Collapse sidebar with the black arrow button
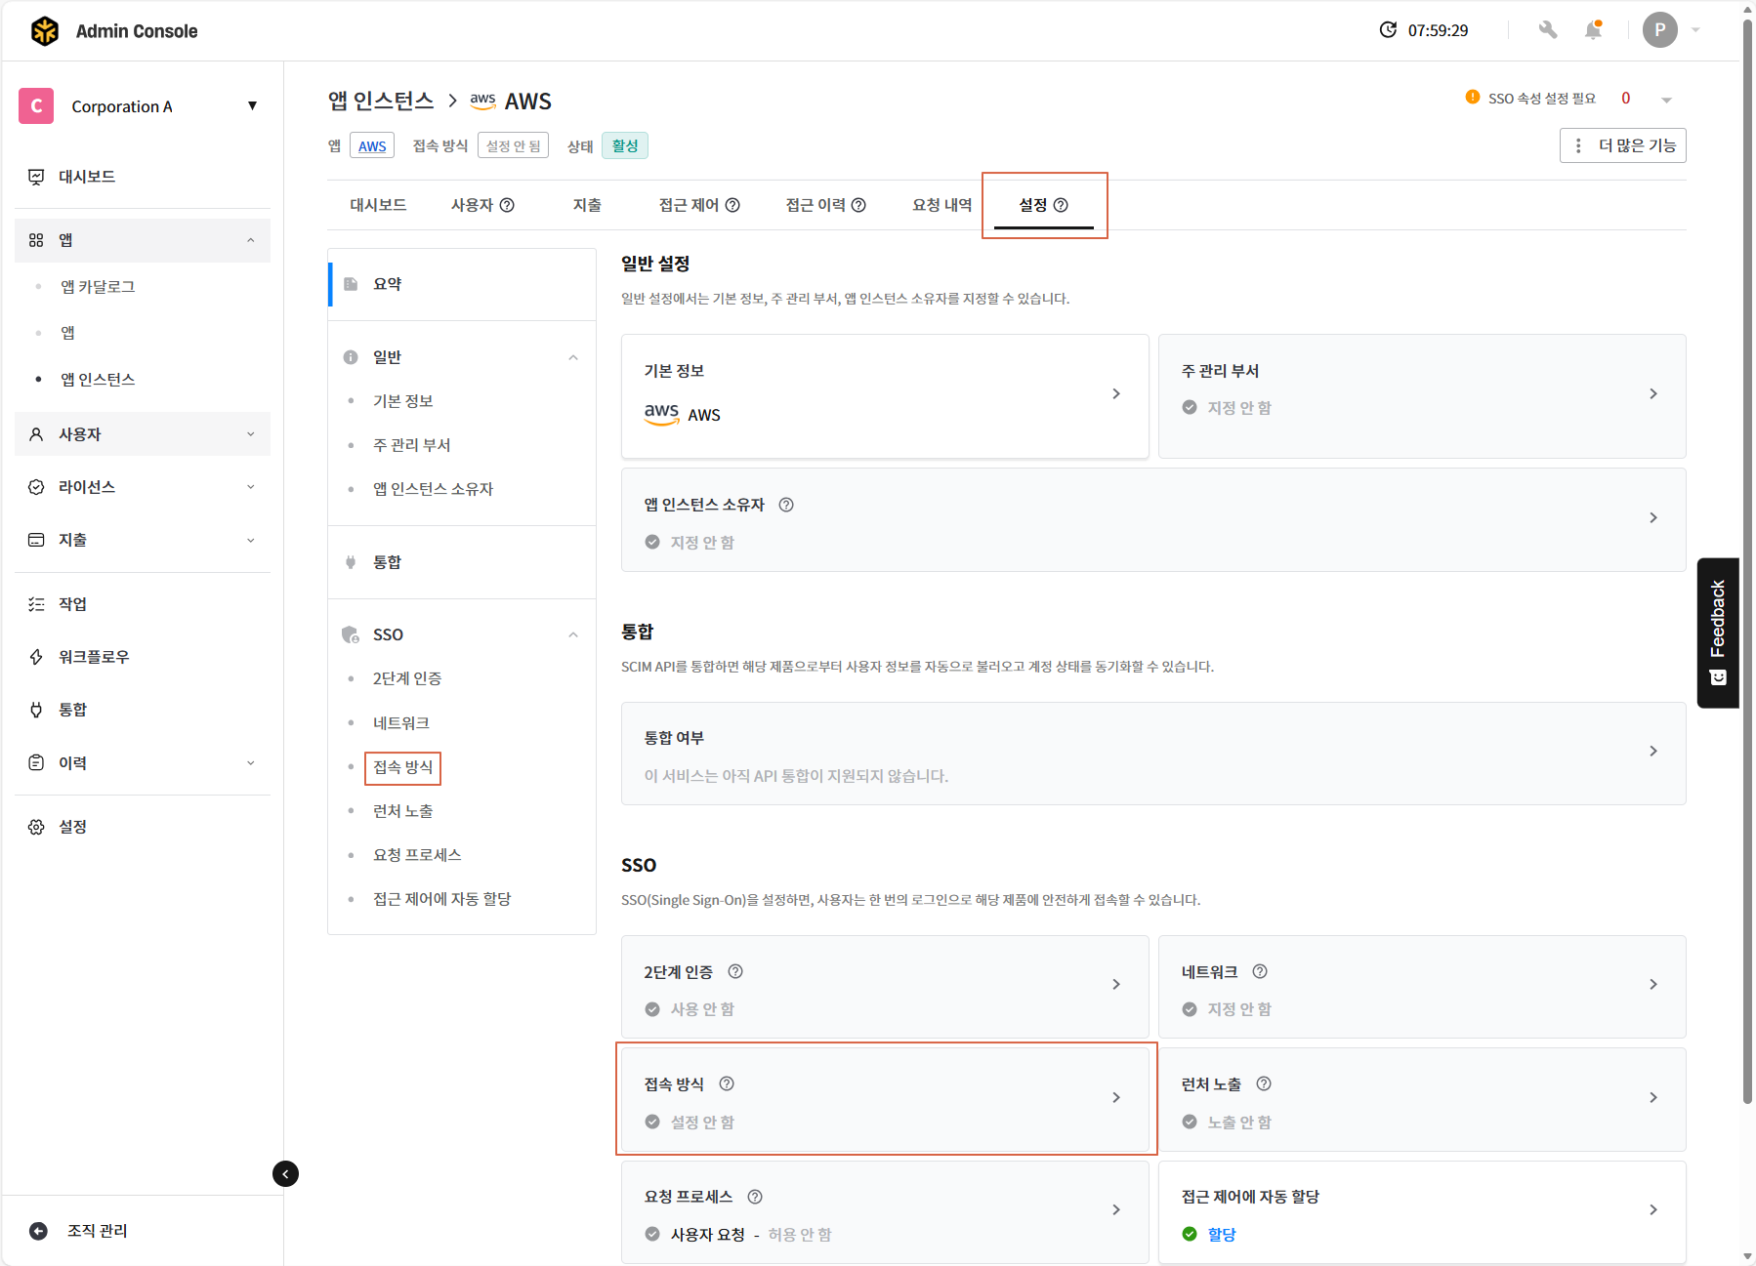1756x1266 pixels. click(x=285, y=1173)
